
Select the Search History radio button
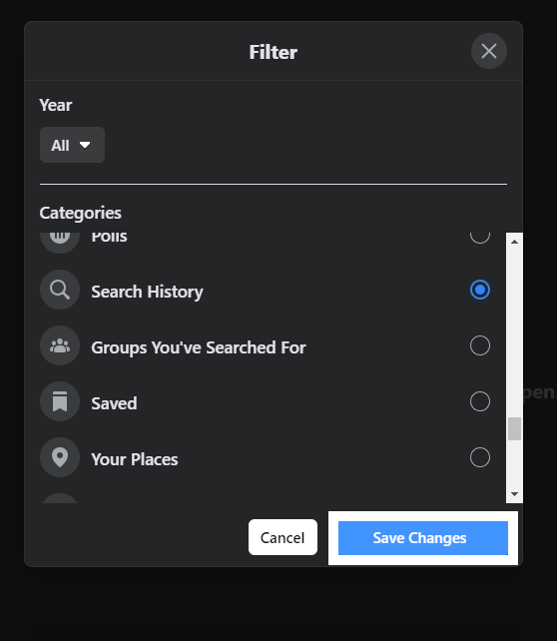tap(480, 290)
